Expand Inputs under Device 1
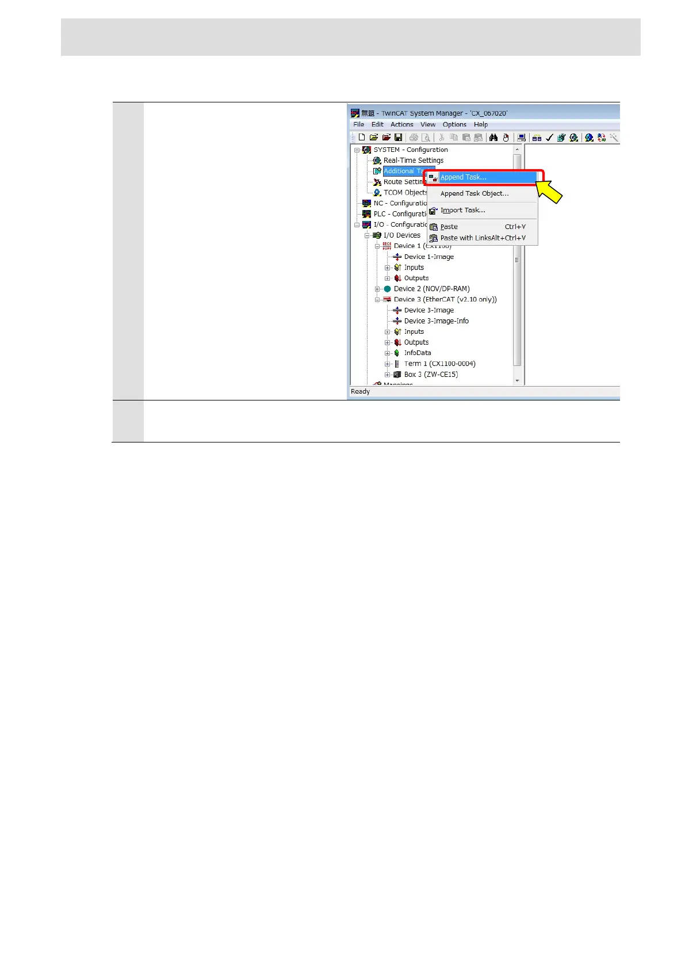Viewport: 685px width, 969px height. pos(387,268)
